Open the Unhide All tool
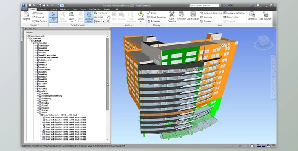 coord(141,17)
